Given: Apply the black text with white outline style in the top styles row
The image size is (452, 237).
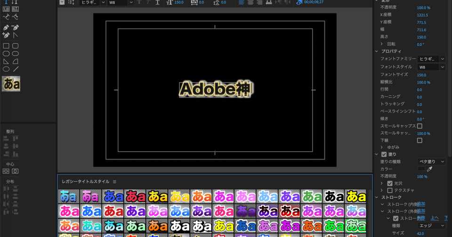Looking at the screenshot, I should 334,196.
